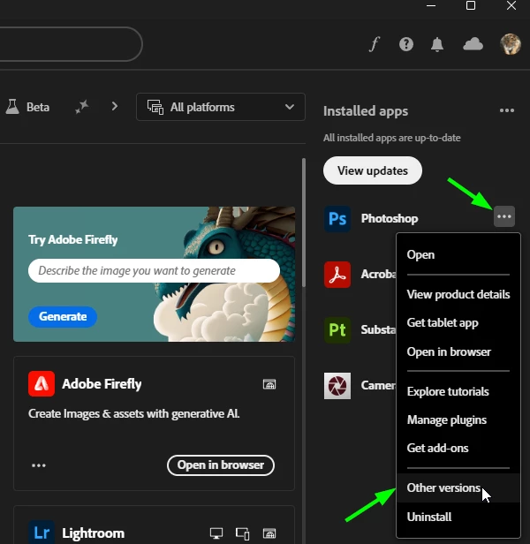Open the notifications bell

437,44
